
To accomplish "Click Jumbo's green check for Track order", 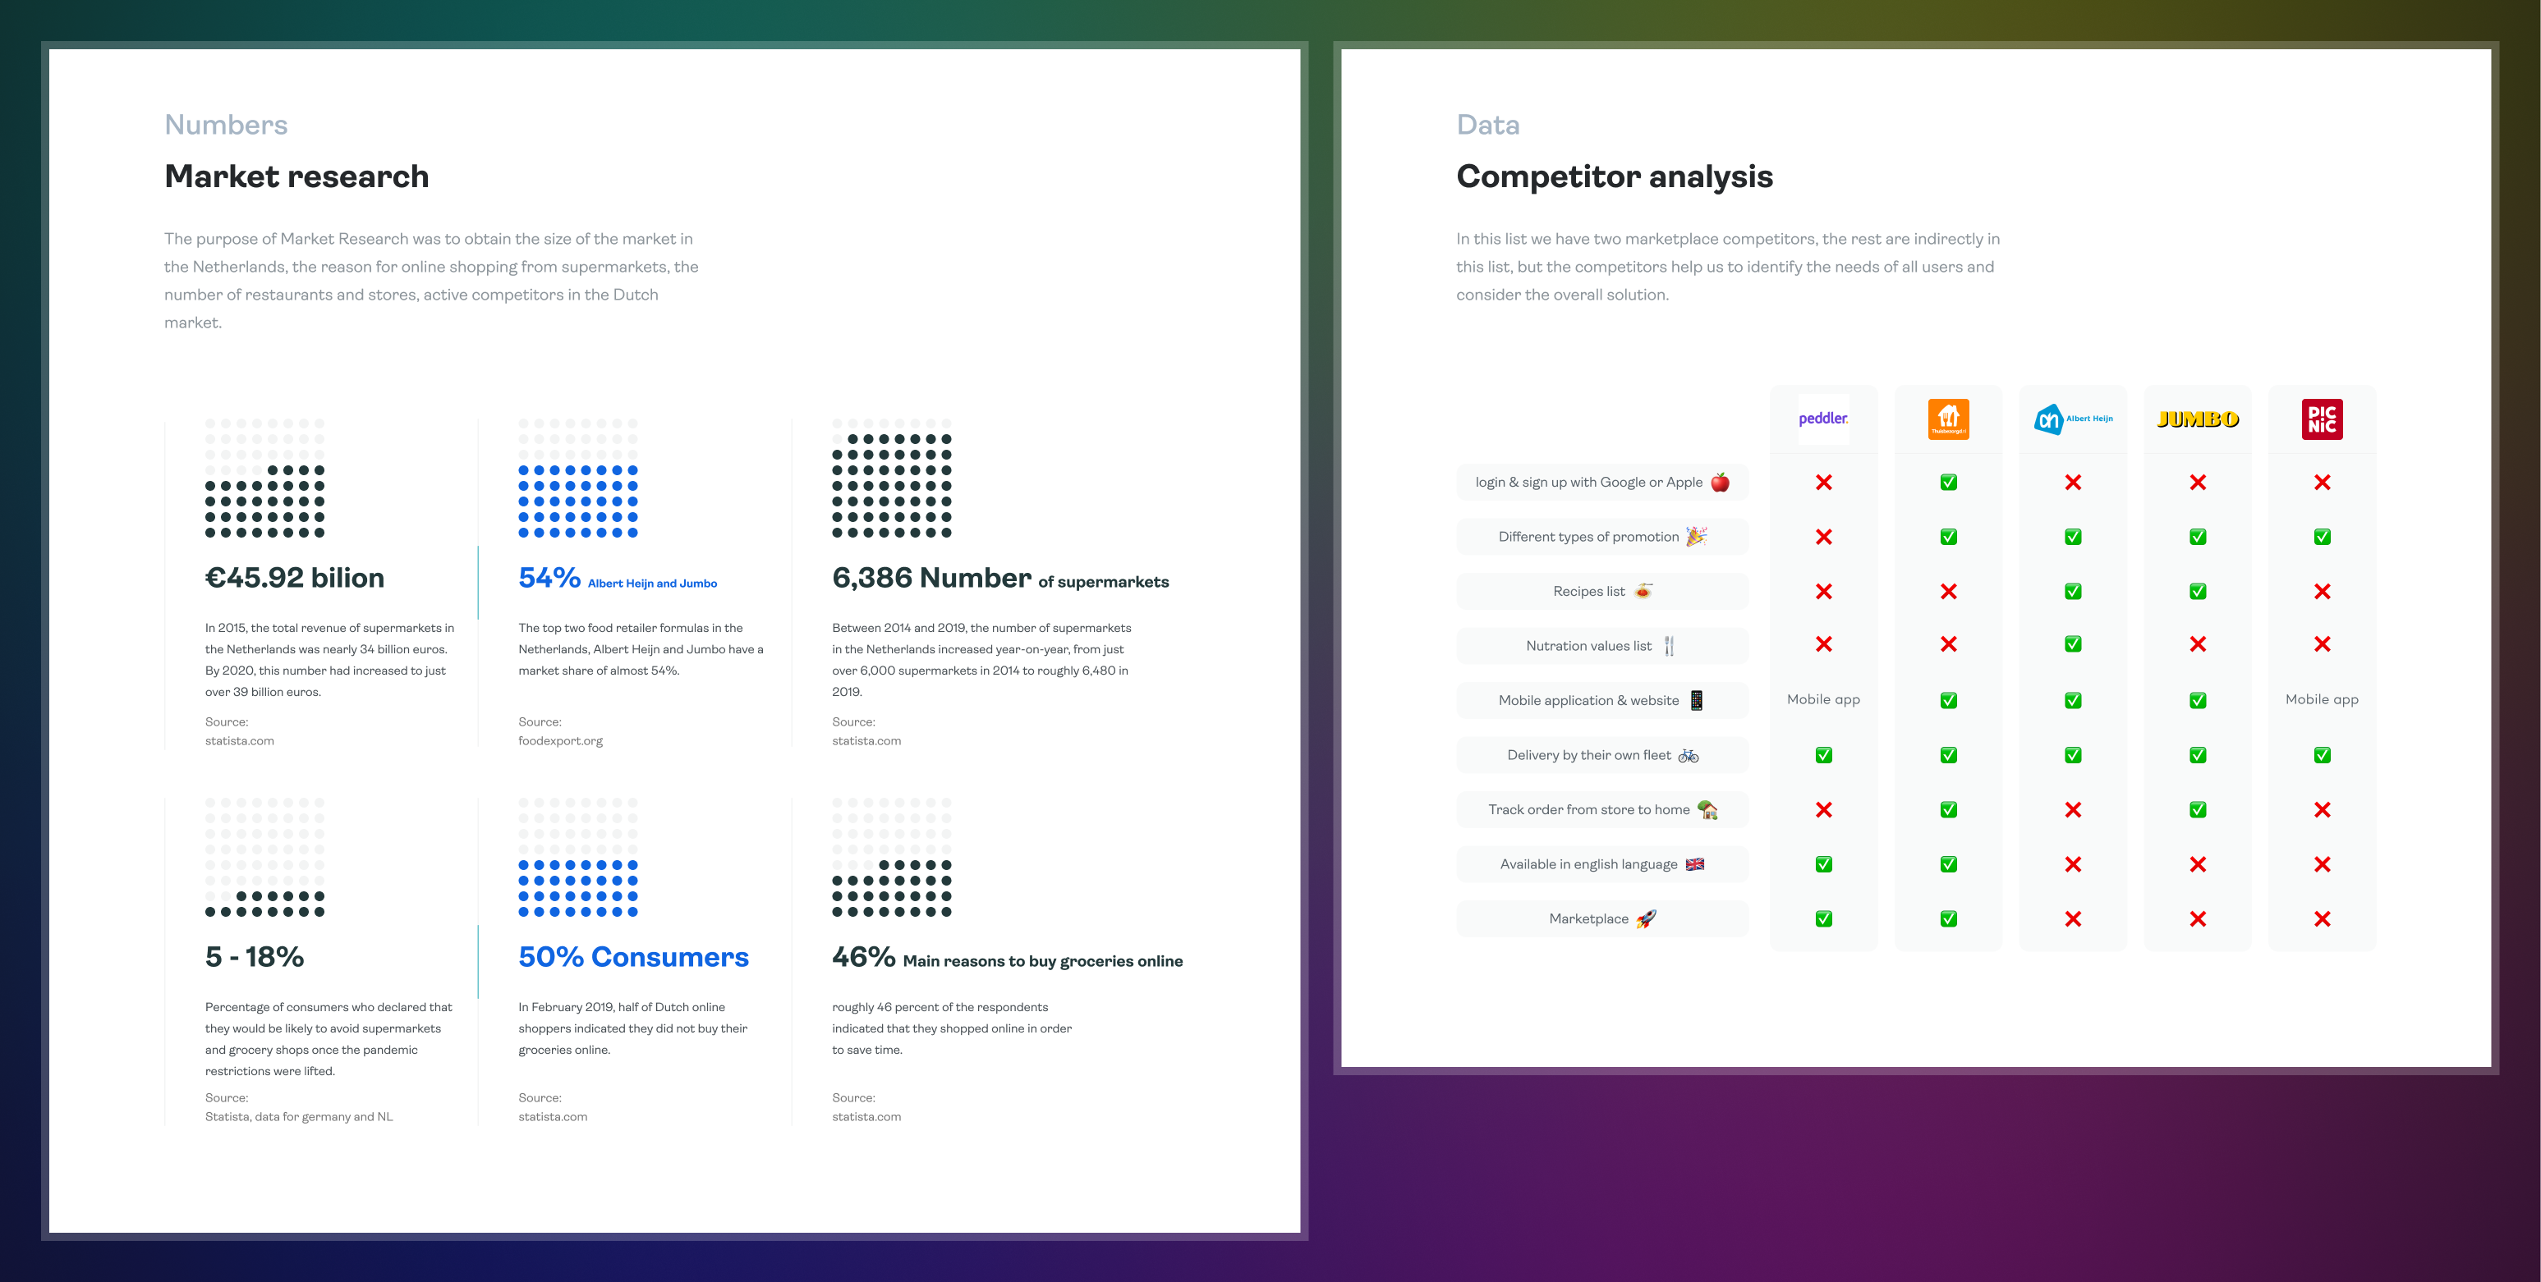I will 2197,809.
